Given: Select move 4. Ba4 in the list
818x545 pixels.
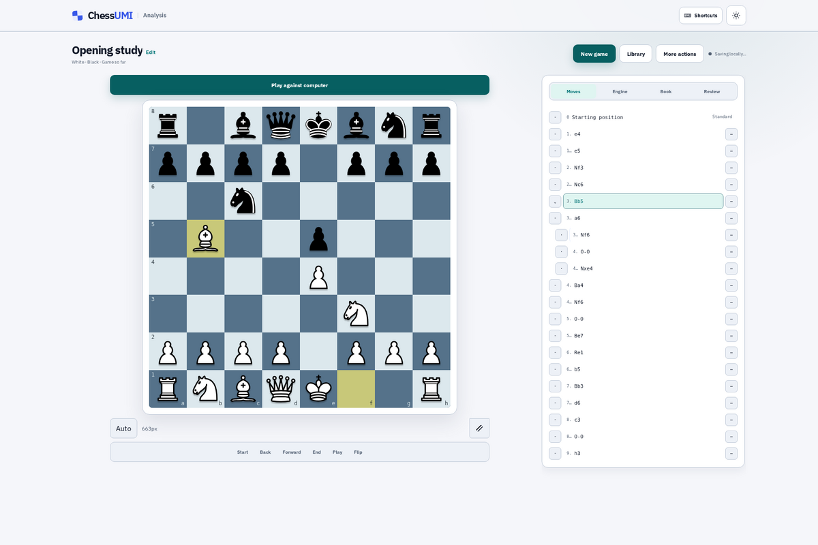Looking at the screenshot, I should pyautogui.click(x=643, y=285).
